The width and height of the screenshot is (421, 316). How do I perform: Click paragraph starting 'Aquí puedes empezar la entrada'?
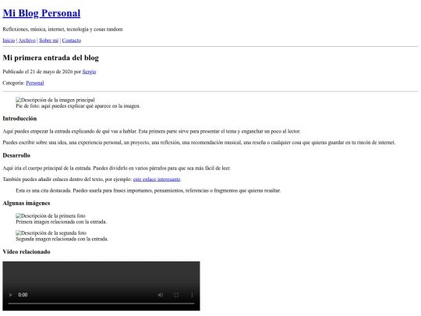(151, 131)
